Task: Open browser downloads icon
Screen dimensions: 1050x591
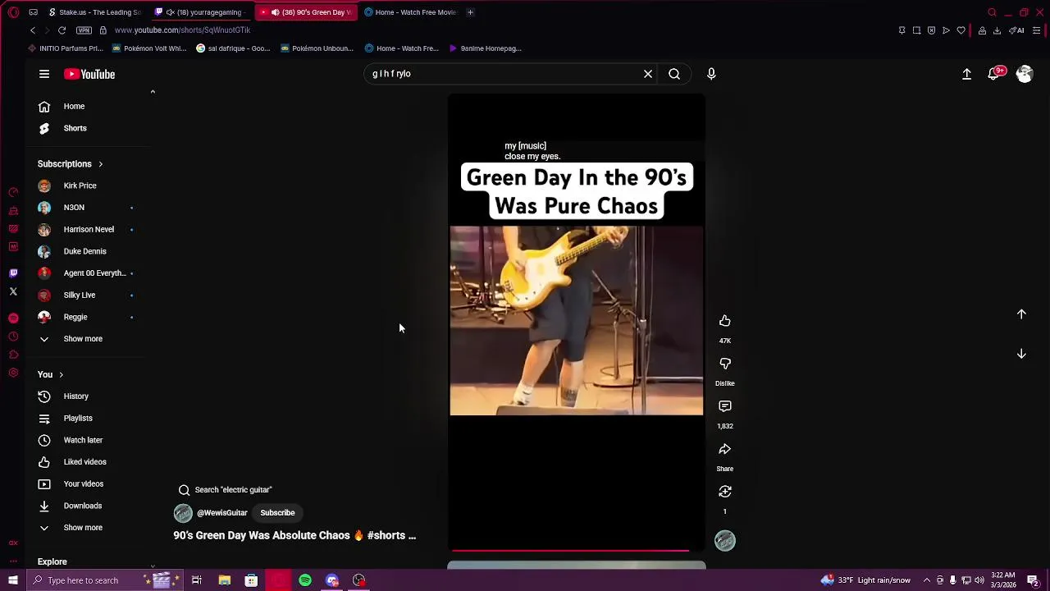Action: coord(997,30)
